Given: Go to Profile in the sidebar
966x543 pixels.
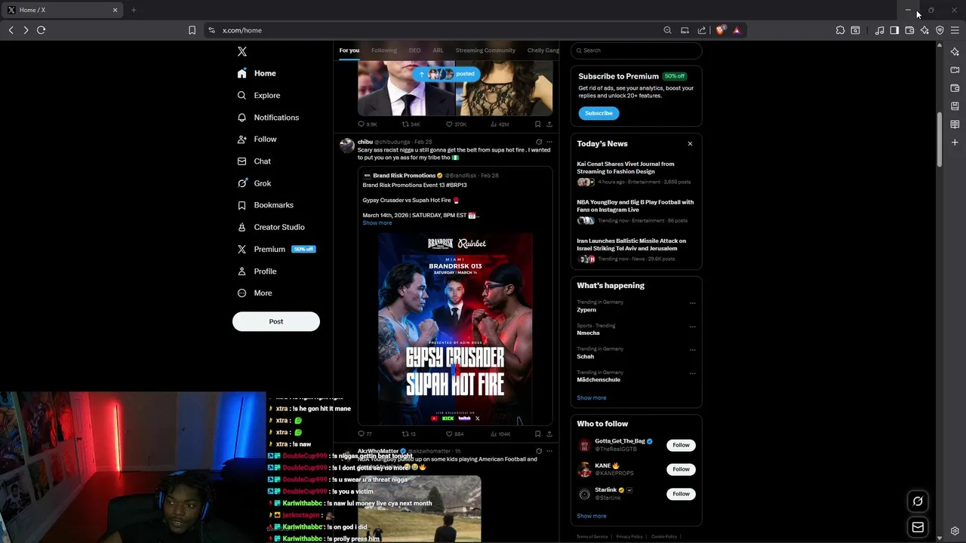Looking at the screenshot, I should (257, 271).
